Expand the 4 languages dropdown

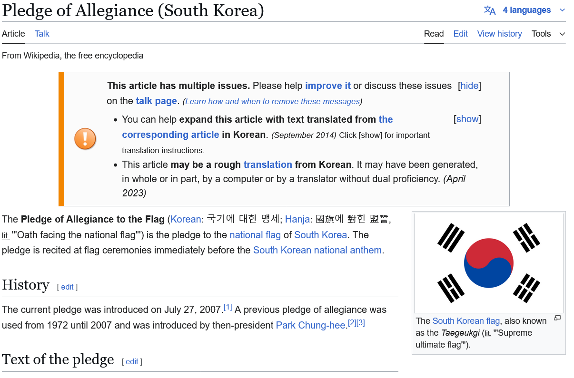tap(534, 10)
